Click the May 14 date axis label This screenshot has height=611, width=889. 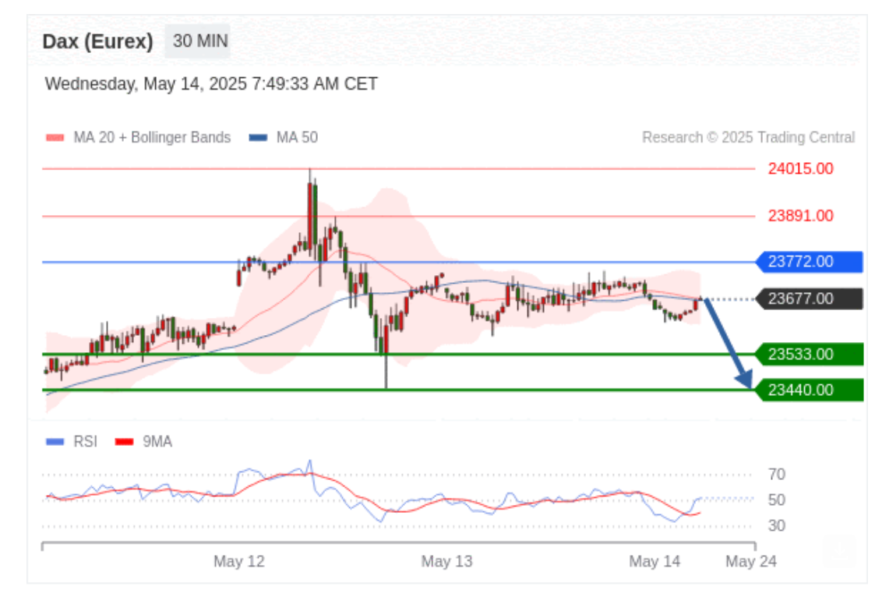pos(654,561)
